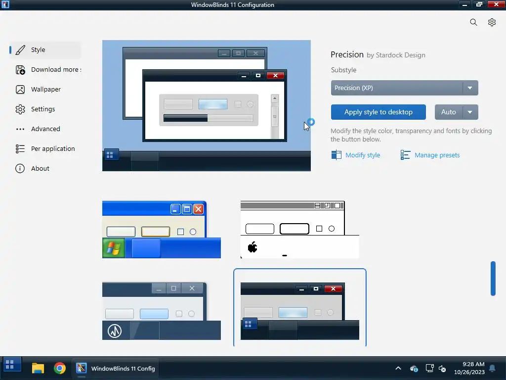Click the Settings gear icon in sidebar

coord(20,109)
